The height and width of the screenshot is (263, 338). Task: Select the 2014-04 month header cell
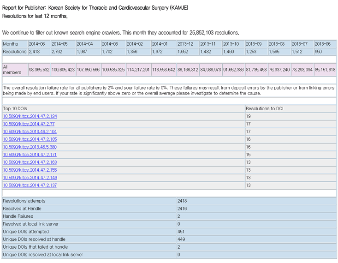point(89,44)
